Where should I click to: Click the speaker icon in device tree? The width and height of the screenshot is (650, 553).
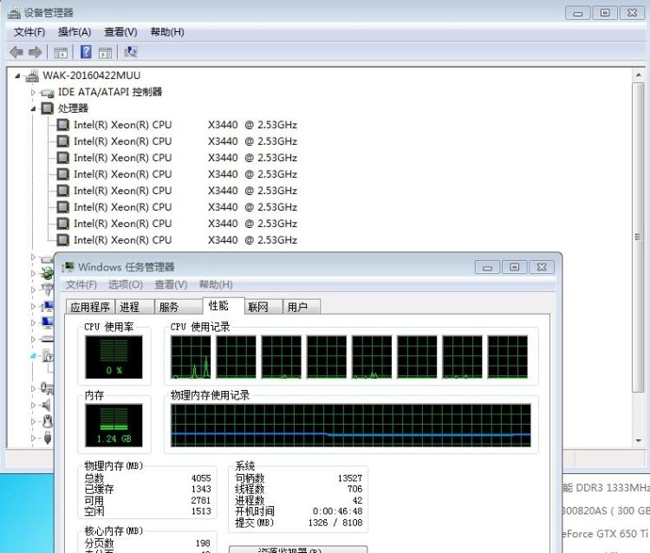click(x=47, y=405)
